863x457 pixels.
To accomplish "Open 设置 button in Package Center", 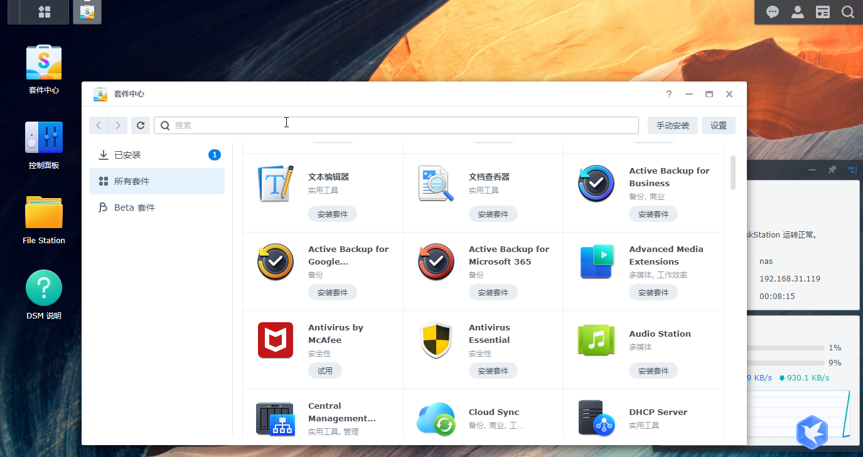I will (719, 125).
